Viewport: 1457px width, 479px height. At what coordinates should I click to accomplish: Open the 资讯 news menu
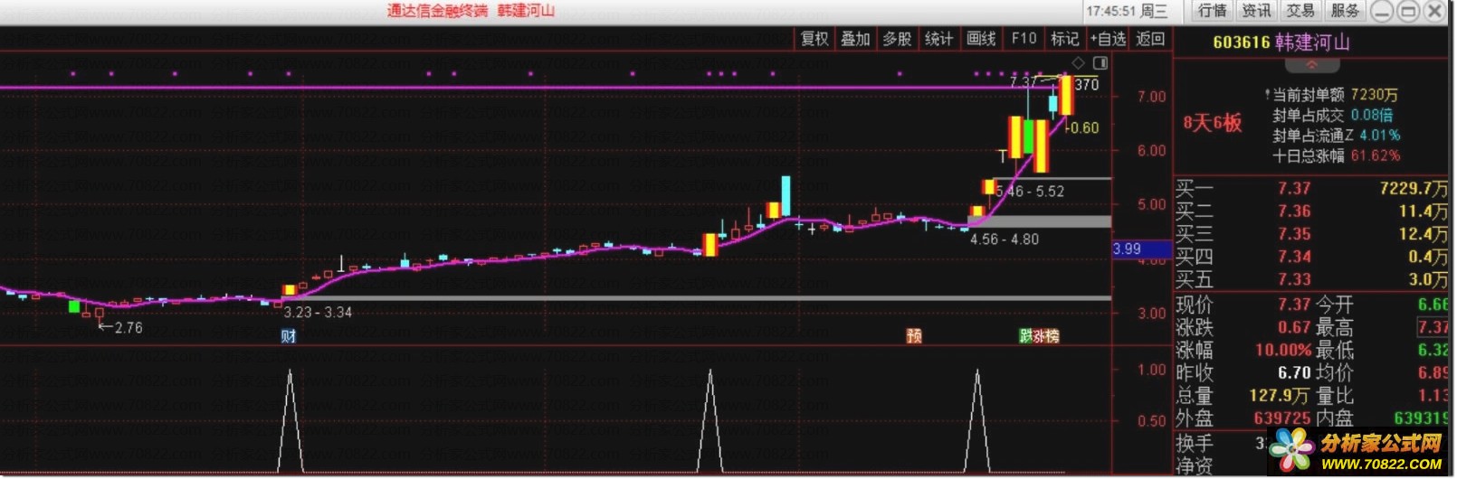point(1256,11)
